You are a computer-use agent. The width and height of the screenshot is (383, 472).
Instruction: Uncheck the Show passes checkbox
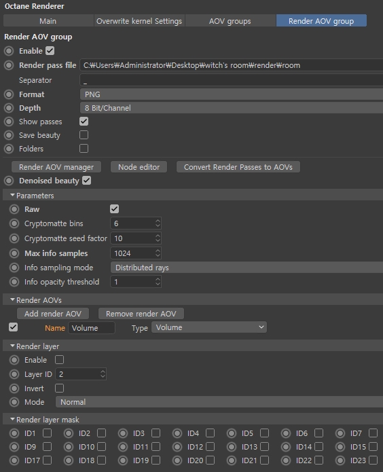84,122
